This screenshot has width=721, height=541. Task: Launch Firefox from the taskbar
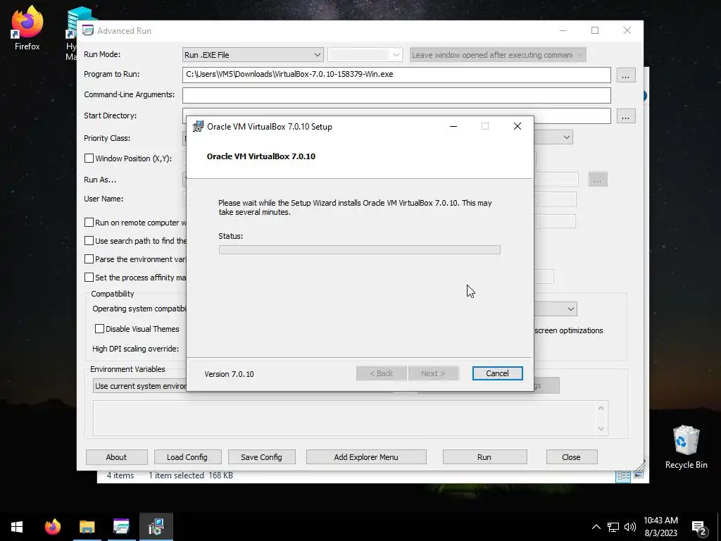point(52,527)
